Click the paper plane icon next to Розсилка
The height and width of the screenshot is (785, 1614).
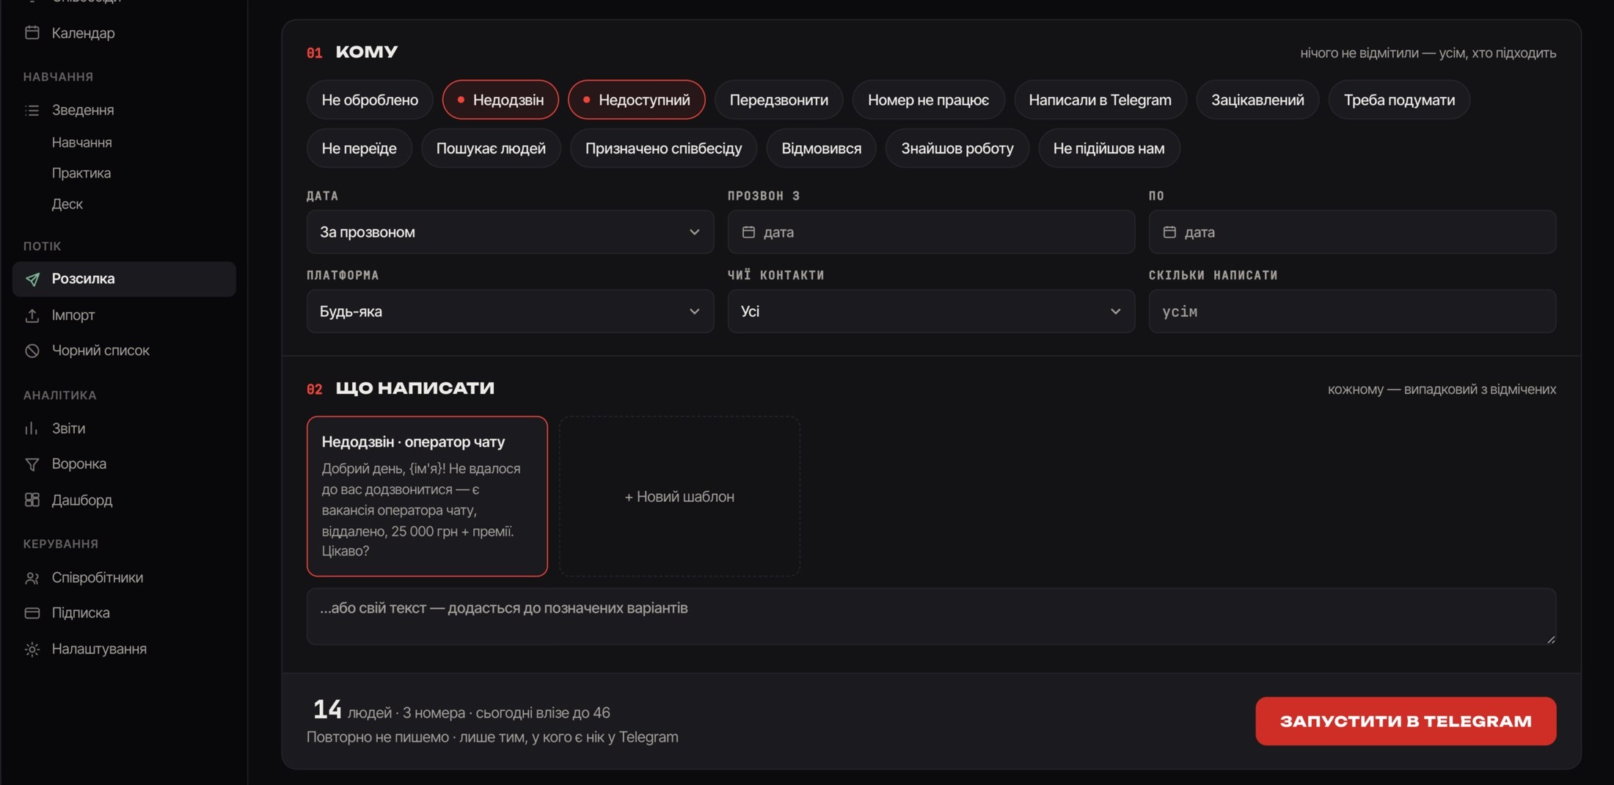[x=32, y=279]
